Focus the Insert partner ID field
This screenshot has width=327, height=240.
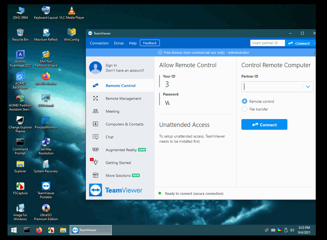click(267, 43)
